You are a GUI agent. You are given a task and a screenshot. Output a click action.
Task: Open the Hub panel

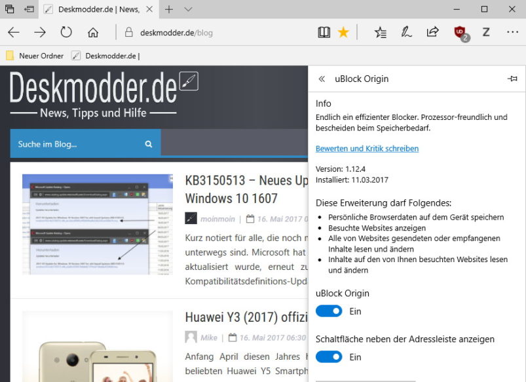(381, 31)
